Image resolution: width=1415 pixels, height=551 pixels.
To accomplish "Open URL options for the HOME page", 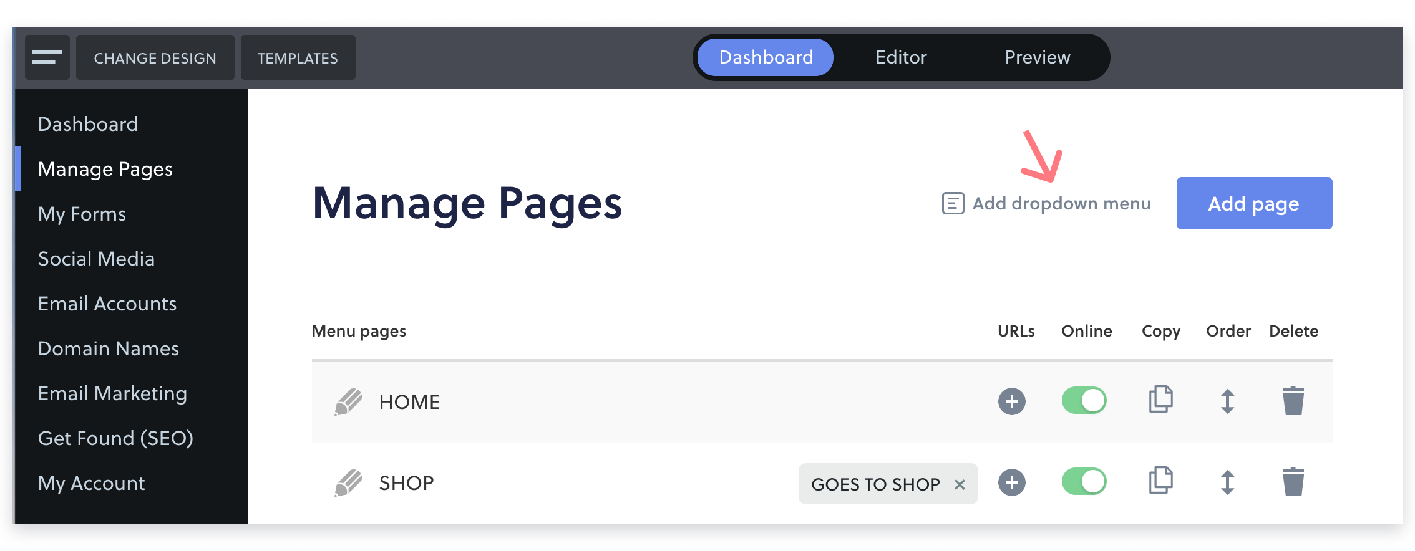I will click(1012, 401).
